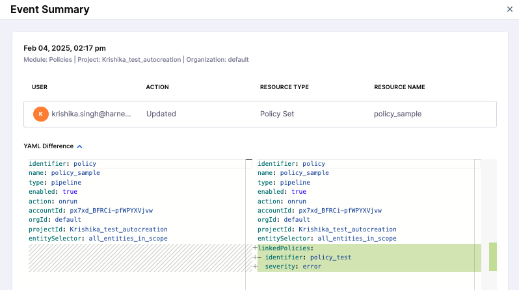Collapse the YAML Difference section
The image size is (519, 290).
tap(79, 146)
